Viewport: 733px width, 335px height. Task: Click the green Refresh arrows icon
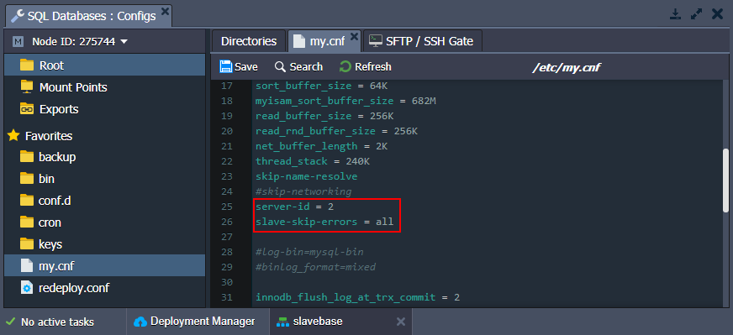coord(345,67)
